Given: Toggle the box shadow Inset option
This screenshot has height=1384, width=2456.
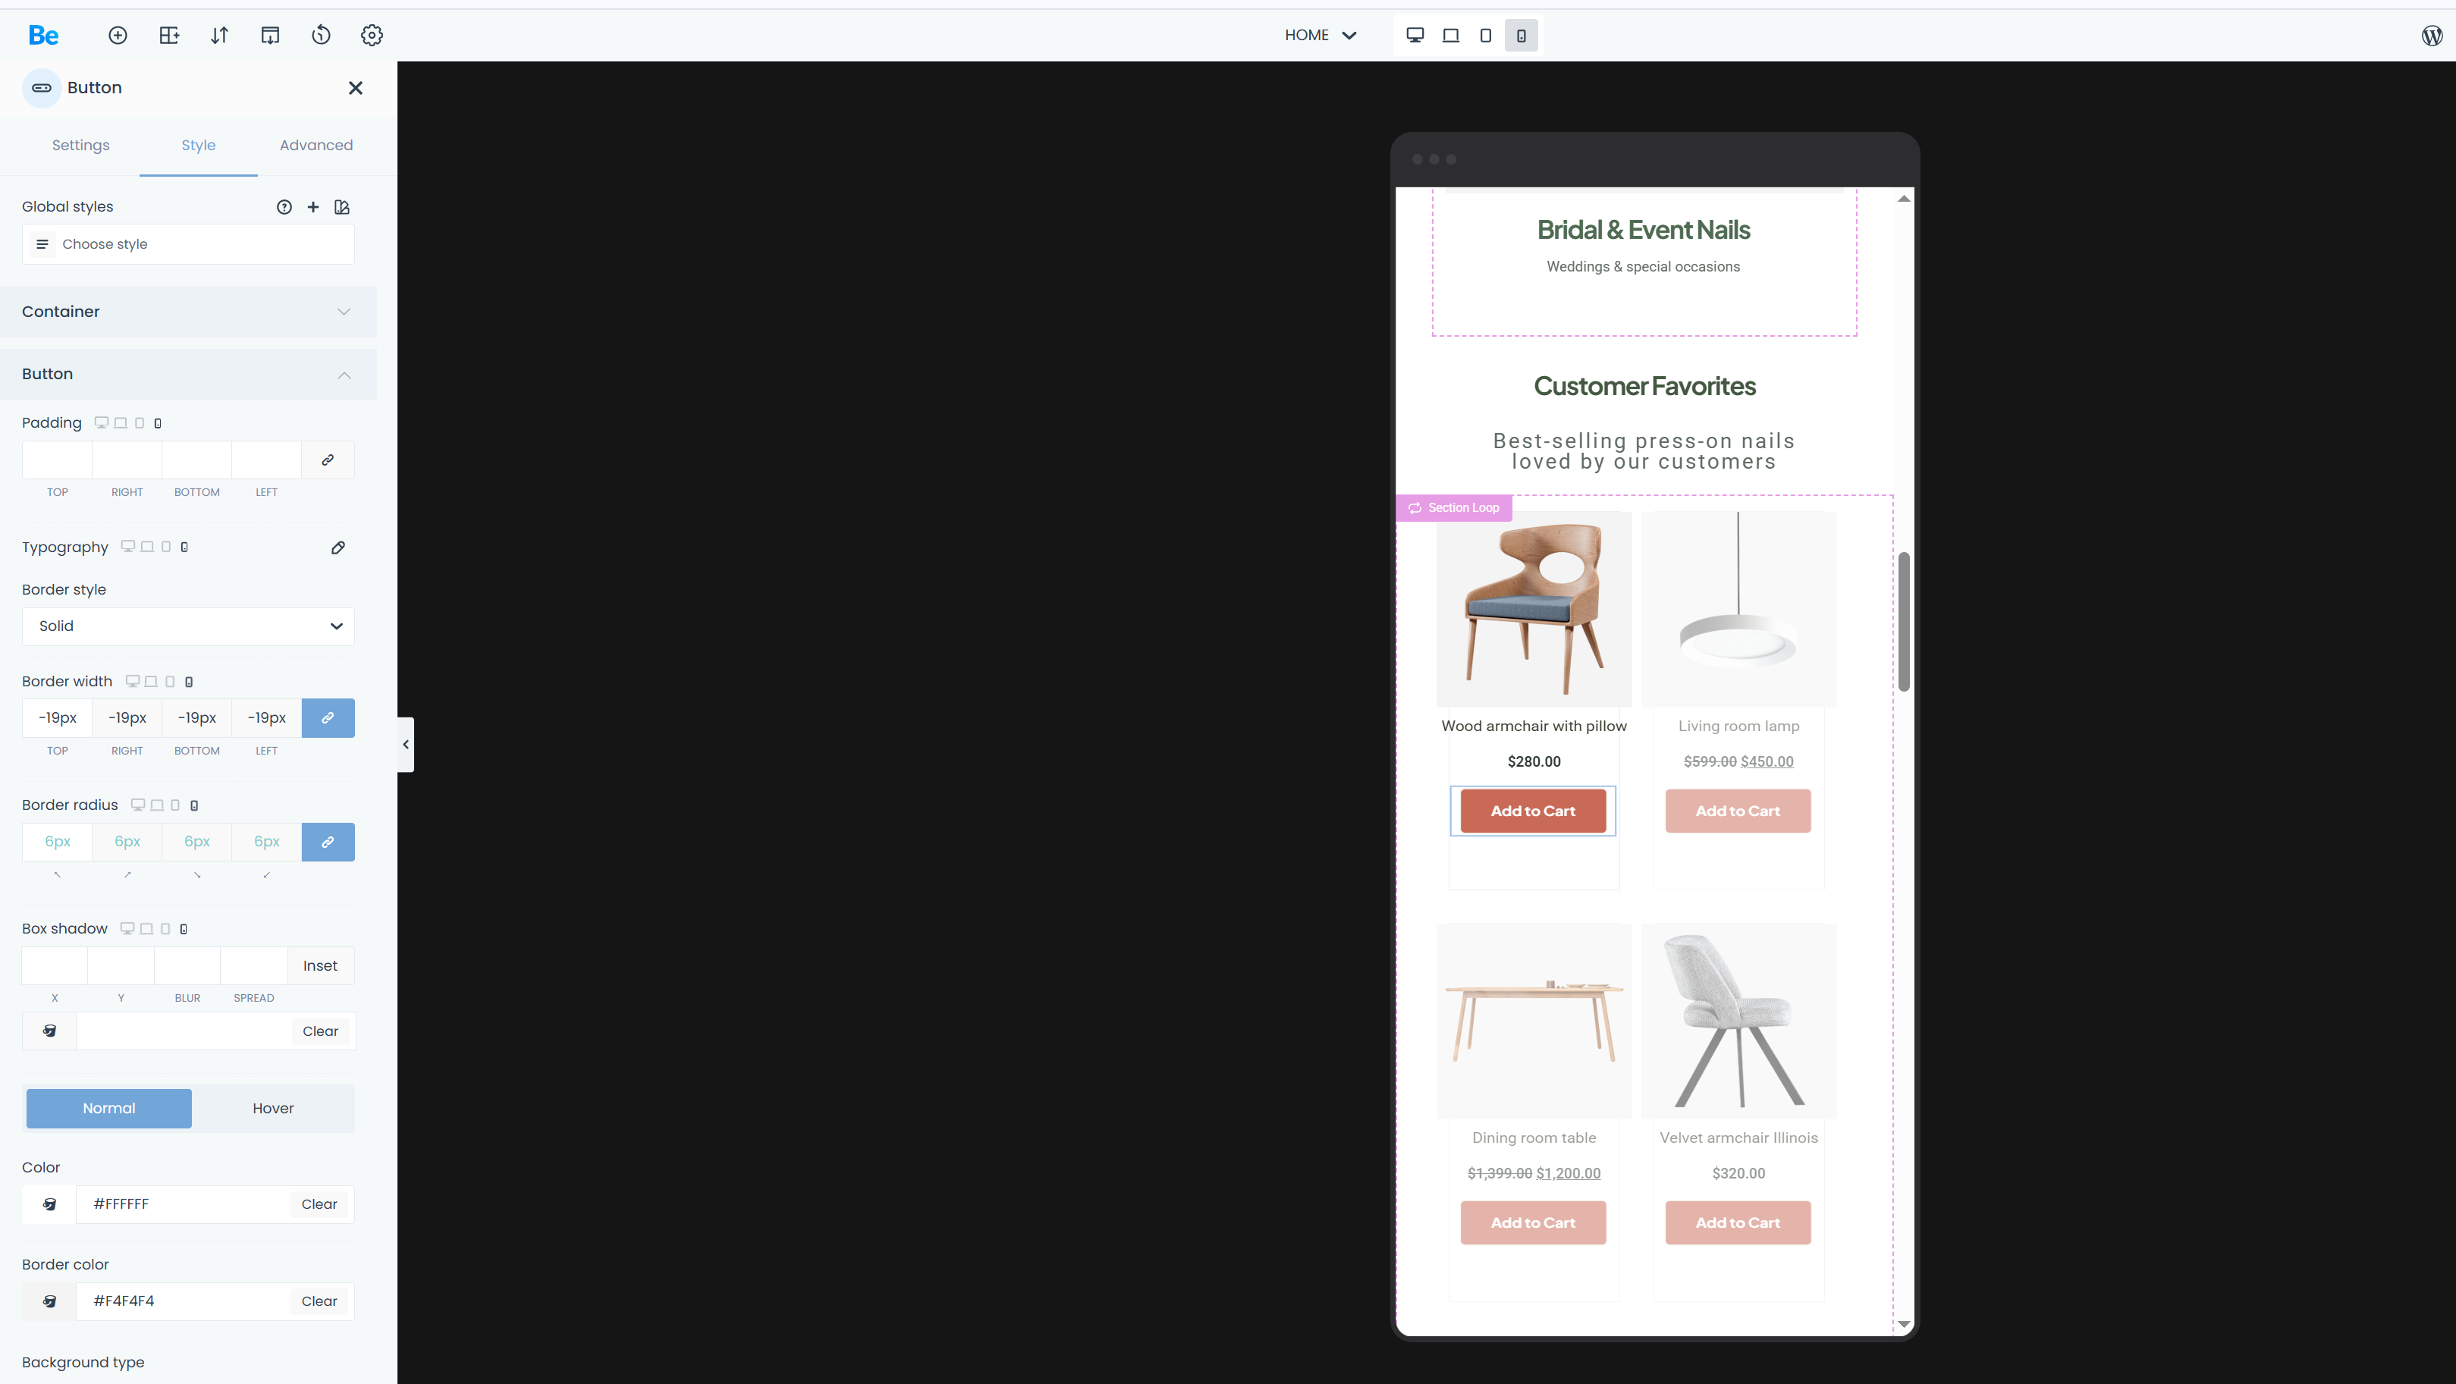Looking at the screenshot, I should pos(319,965).
